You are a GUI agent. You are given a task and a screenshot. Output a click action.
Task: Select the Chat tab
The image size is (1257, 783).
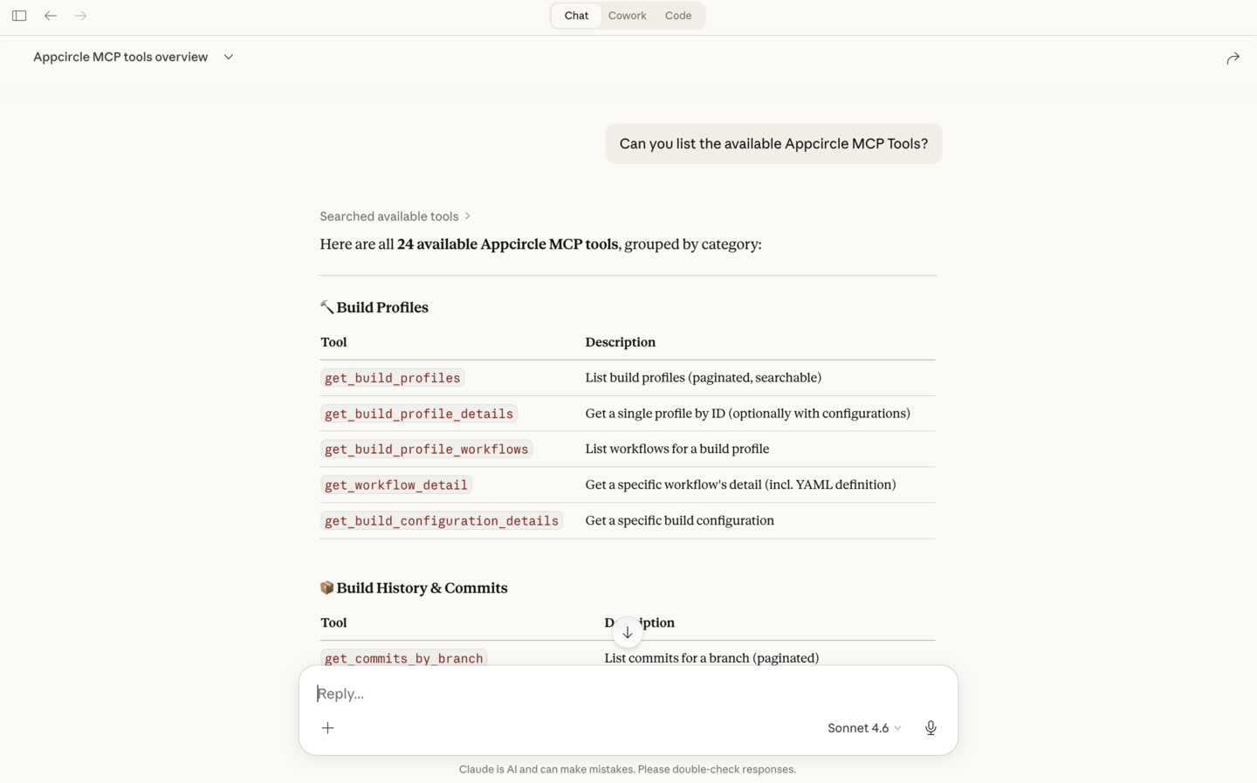(575, 15)
